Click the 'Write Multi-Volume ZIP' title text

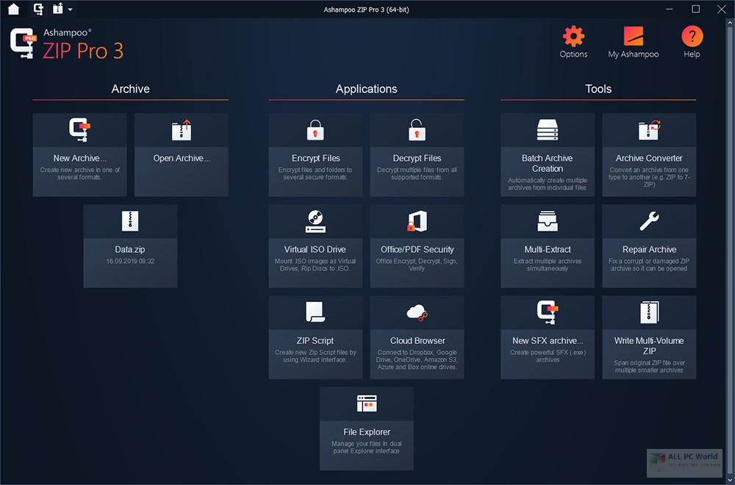[649, 346]
